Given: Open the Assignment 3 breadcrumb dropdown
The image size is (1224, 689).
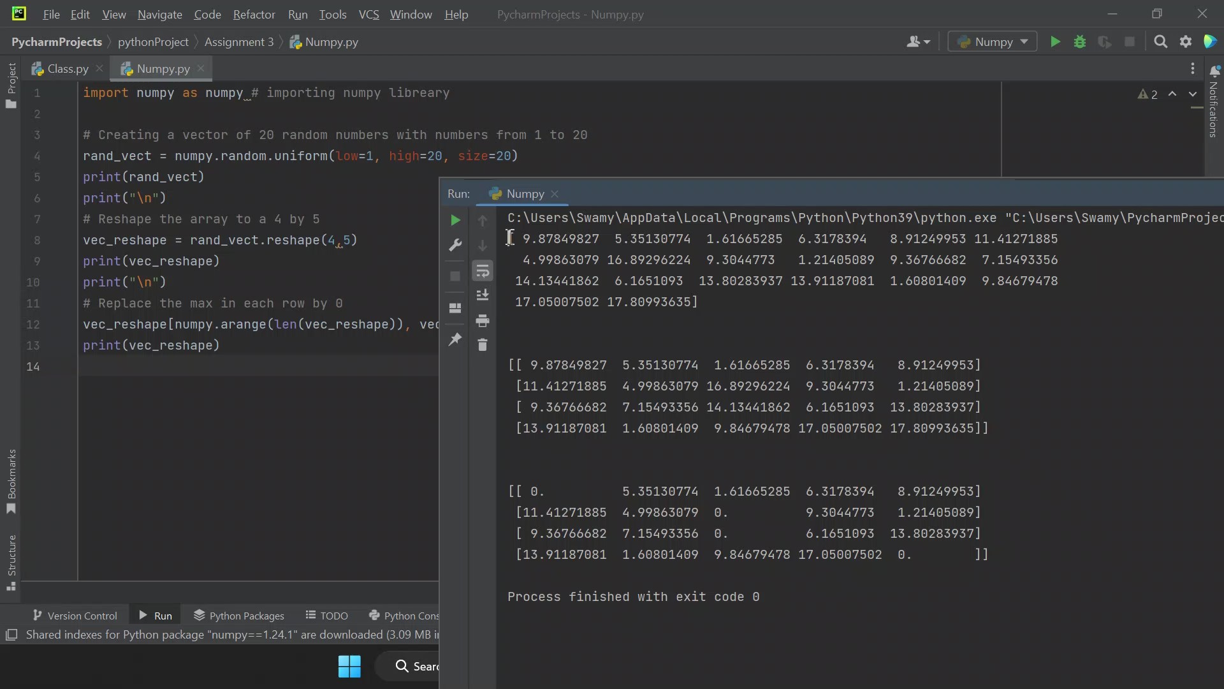Looking at the screenshot, I should pyautogui.click(x=240, y=42).
